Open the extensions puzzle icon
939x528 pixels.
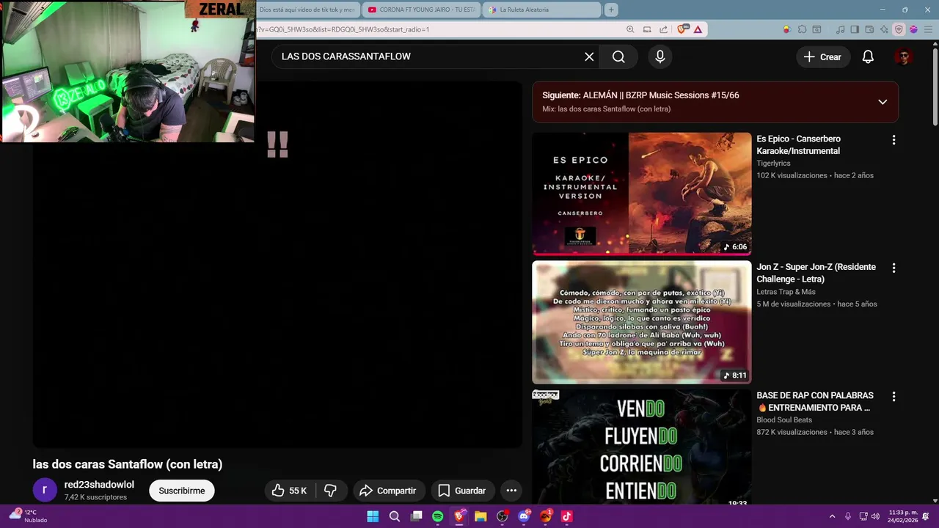(x=802, y=29)
